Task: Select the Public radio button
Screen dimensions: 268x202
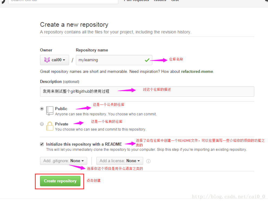Action: click(42, 109)
